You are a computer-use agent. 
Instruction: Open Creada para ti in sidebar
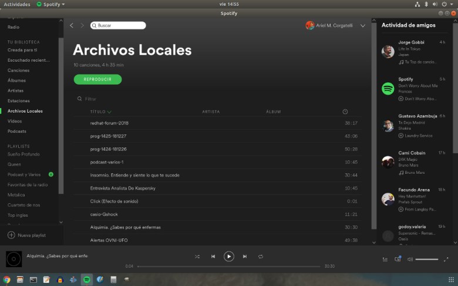pyautogui.click(x=22, y=50)
